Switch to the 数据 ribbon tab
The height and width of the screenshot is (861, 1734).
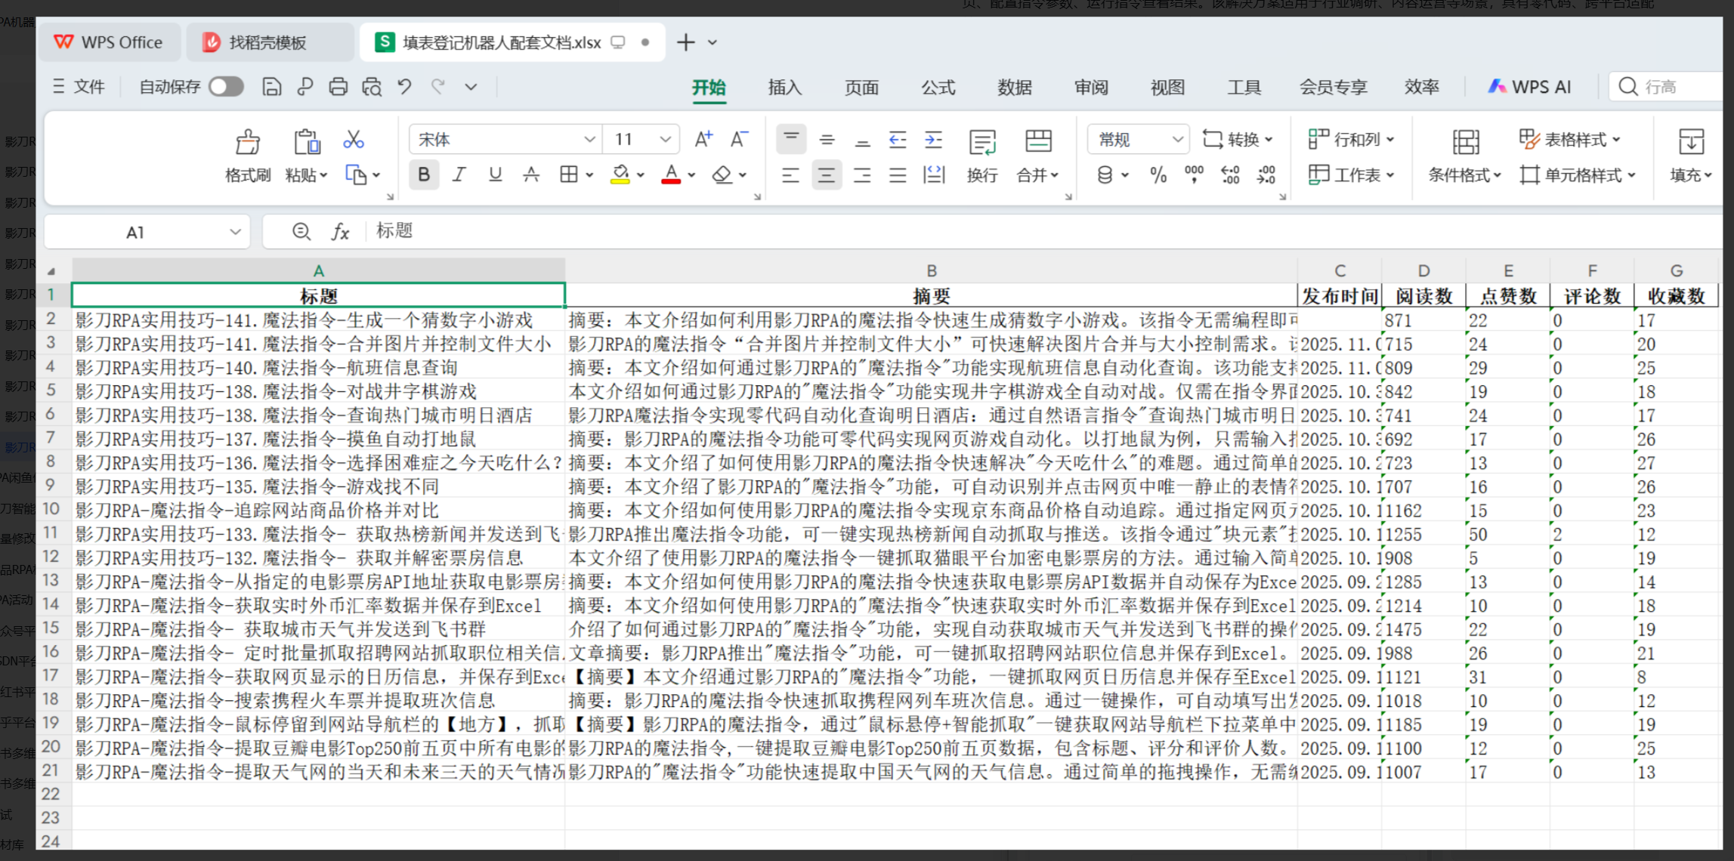(1014, 87)
